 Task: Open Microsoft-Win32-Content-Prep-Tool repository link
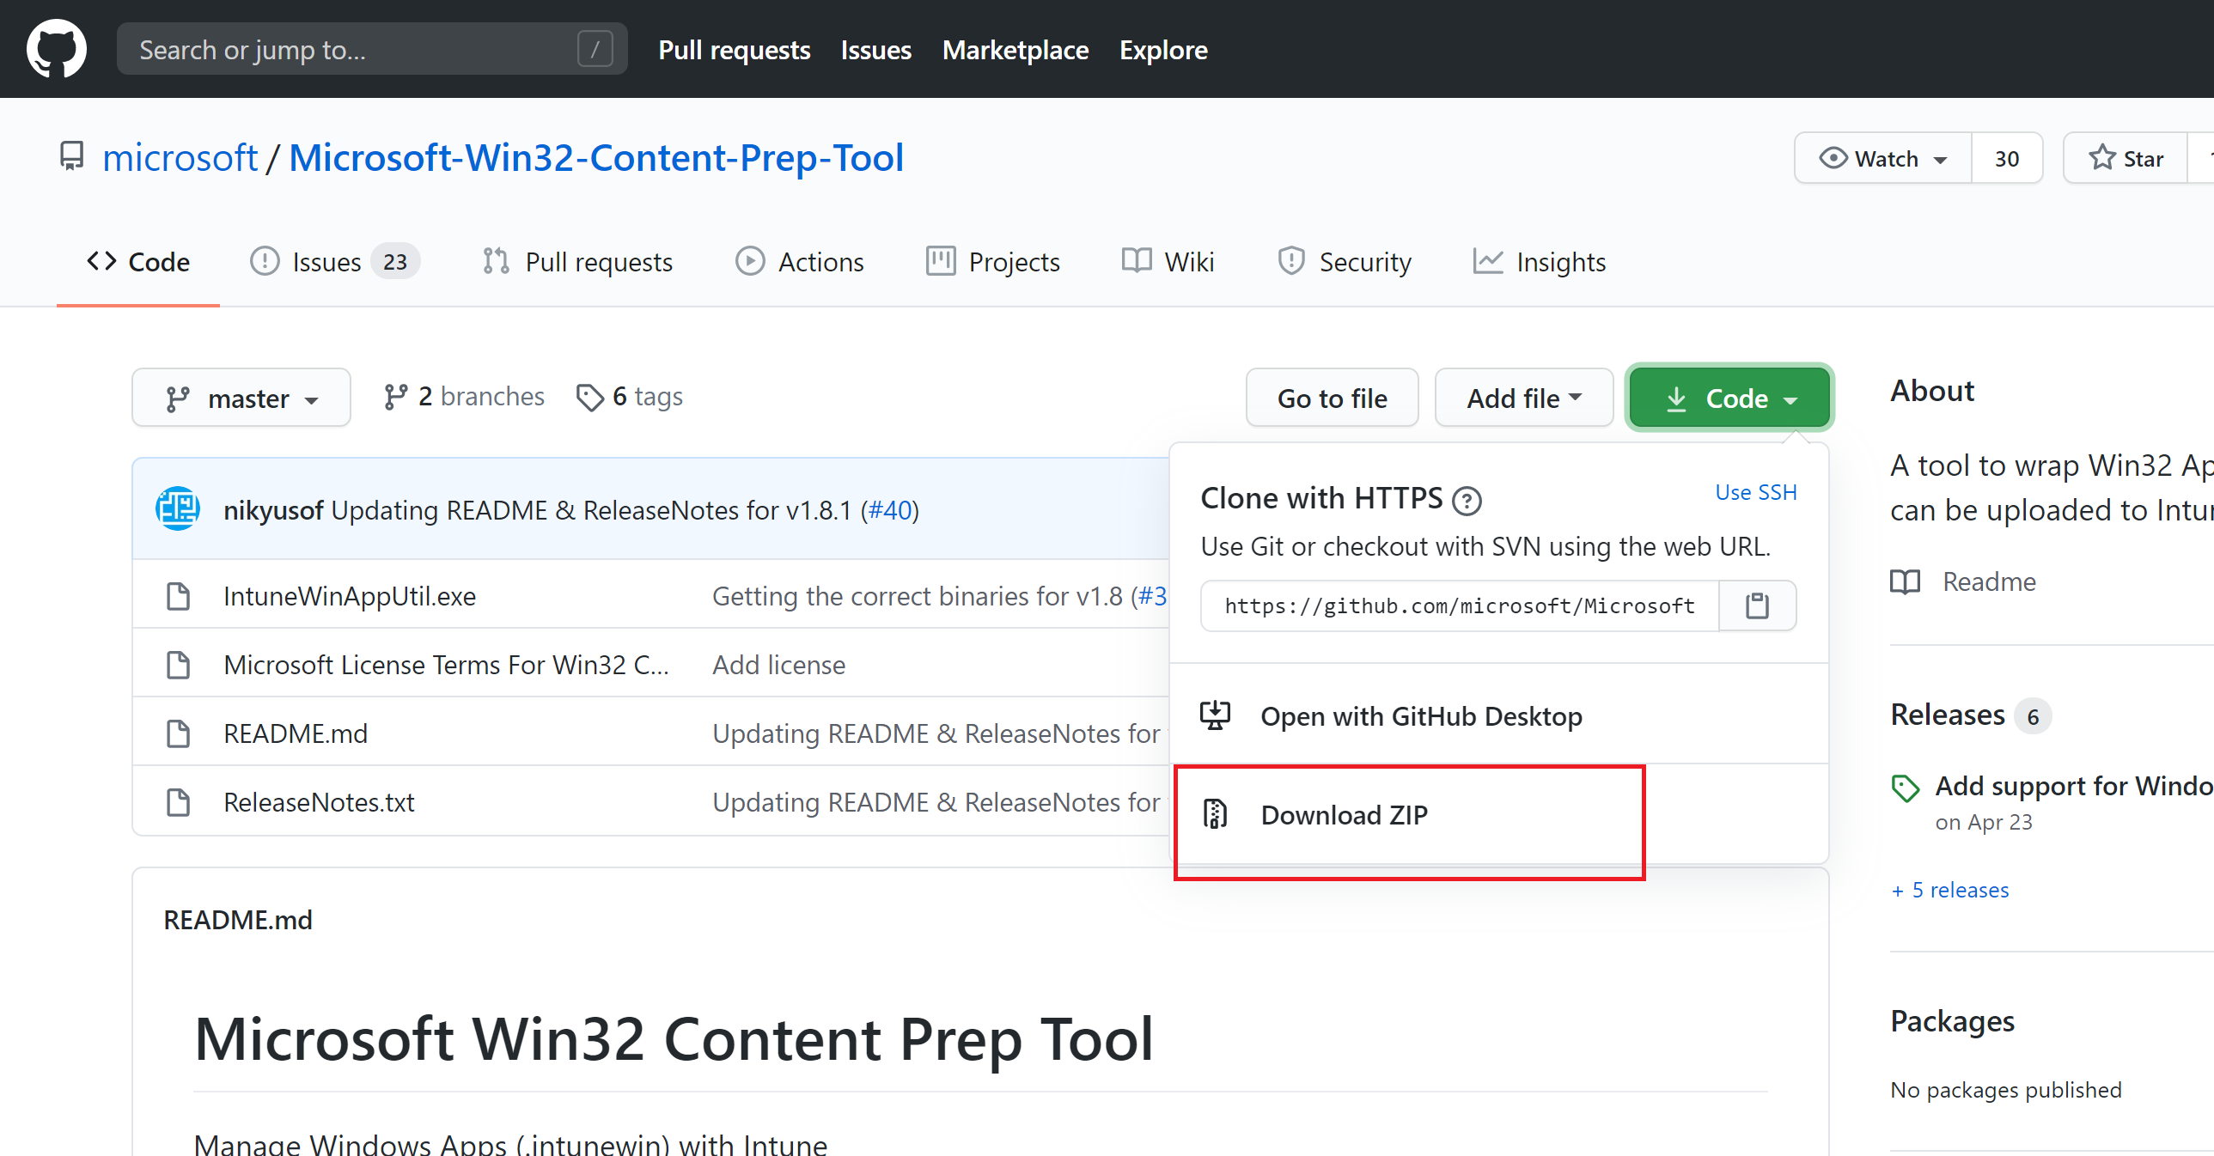coord(595,157)
